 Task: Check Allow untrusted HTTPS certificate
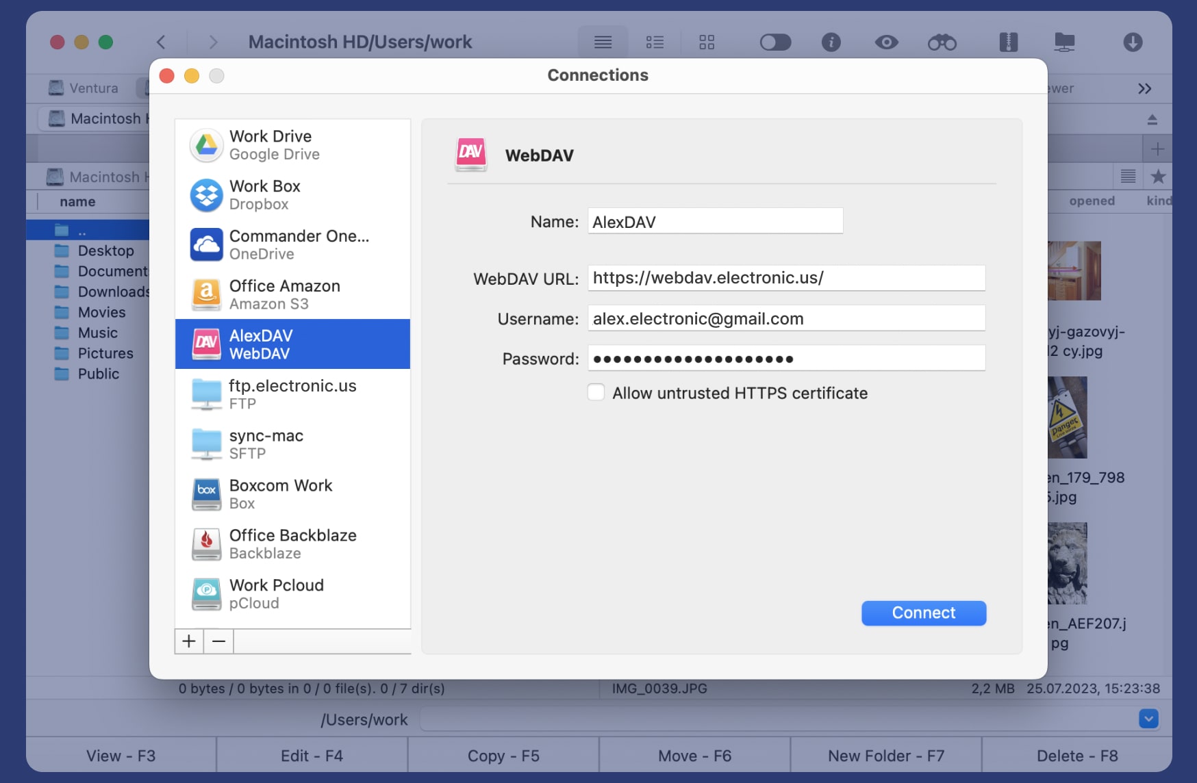pos(596,392)
